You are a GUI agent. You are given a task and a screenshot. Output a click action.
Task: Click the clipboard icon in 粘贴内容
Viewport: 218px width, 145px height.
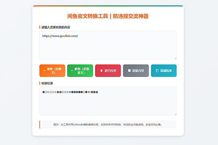(129, 71)
